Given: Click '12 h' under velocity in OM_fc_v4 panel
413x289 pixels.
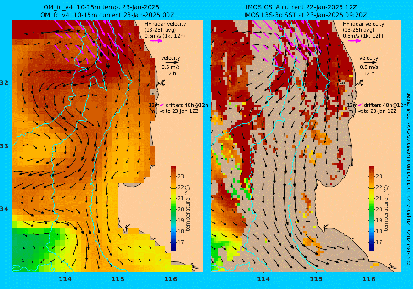Looking at the screenshot, I should (171, 73).
